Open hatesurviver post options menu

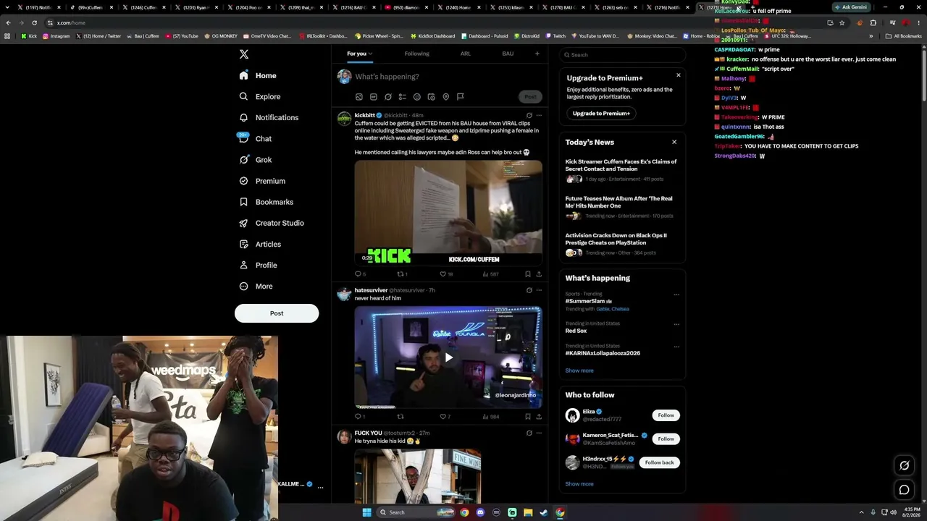[x=539, y=290]
